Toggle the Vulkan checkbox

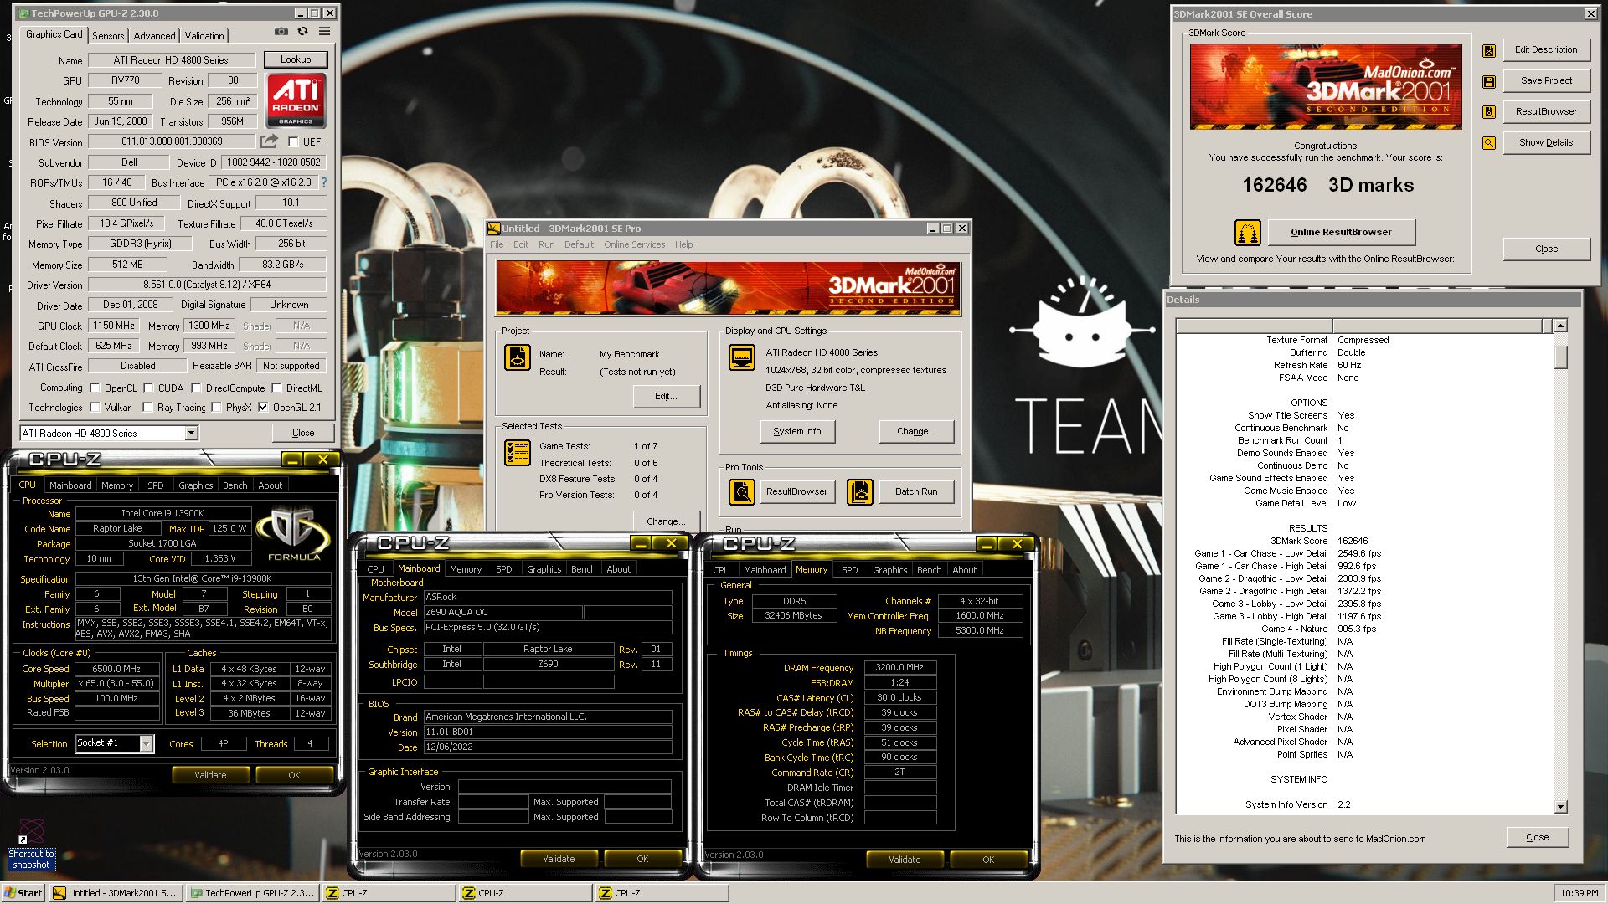click(95, 408)
